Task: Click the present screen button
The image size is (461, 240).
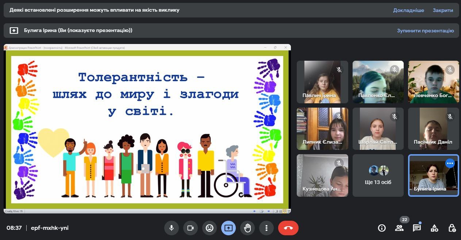Action: 228,228
